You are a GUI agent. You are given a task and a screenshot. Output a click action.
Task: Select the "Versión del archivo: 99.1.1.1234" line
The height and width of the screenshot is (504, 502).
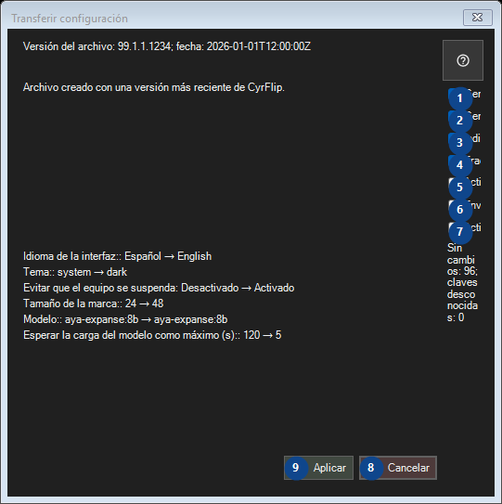point(167,46)
